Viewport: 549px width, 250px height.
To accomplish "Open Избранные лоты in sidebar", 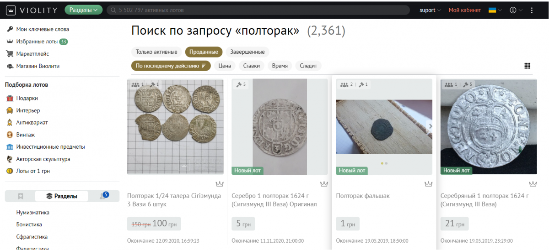I will [x=37, y=42].
